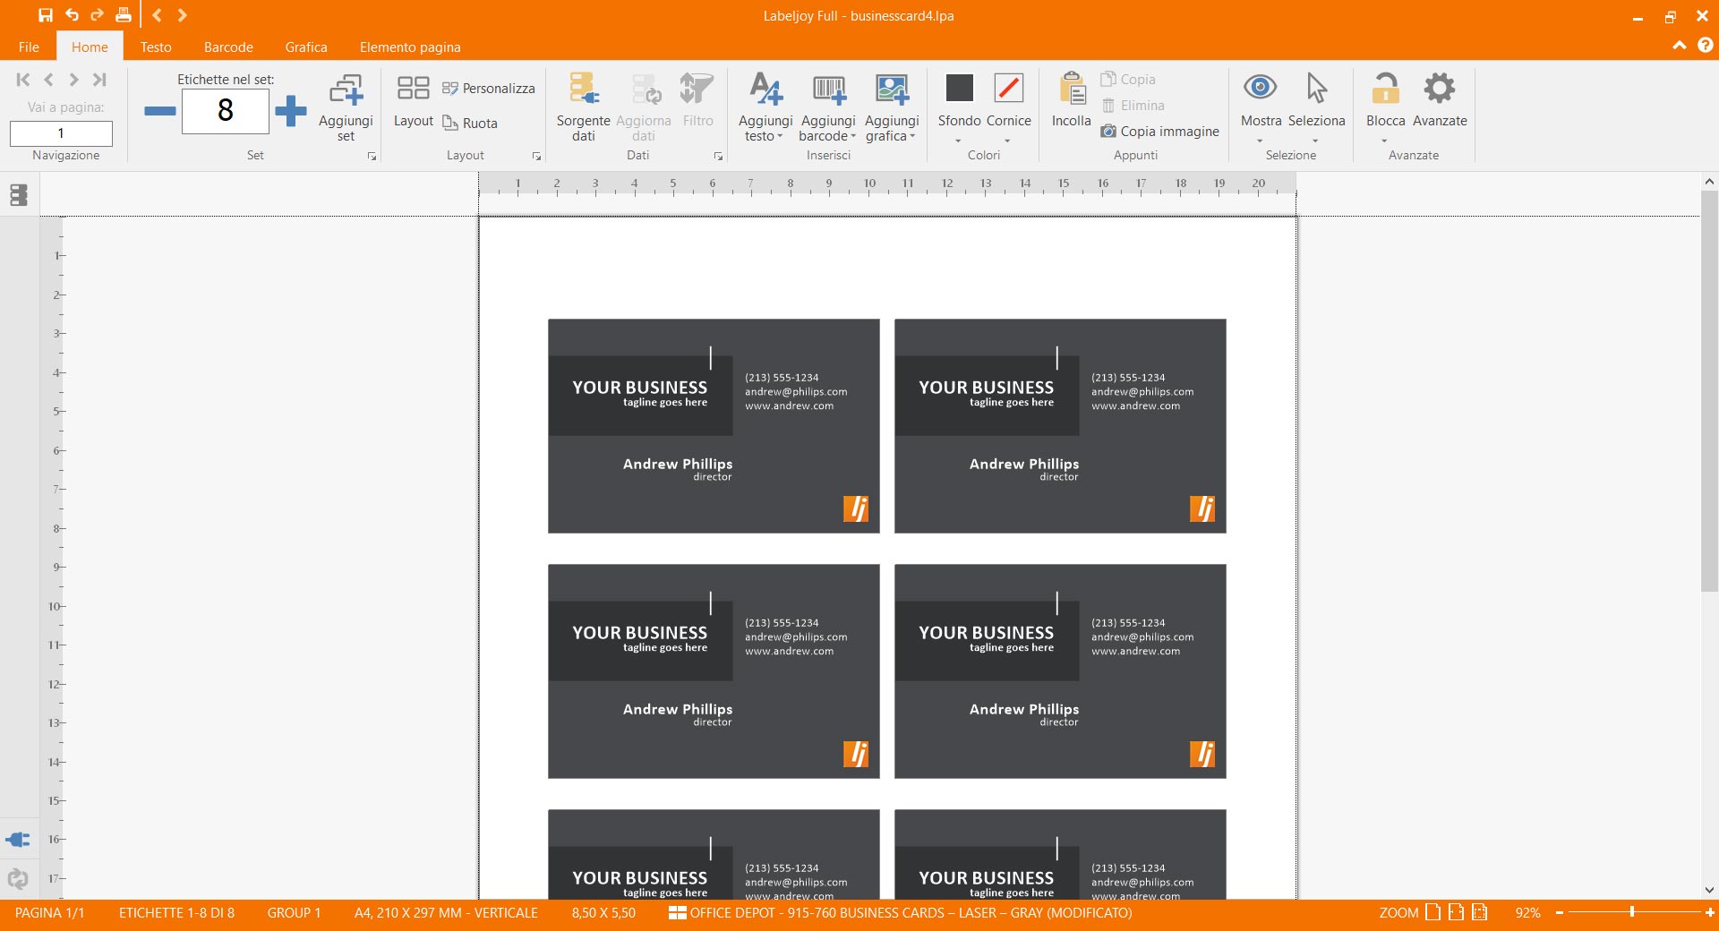This screenshot has width=1719, height=931.
Task: Click the title bar back arrow
Action: click(x=157, y=15)
